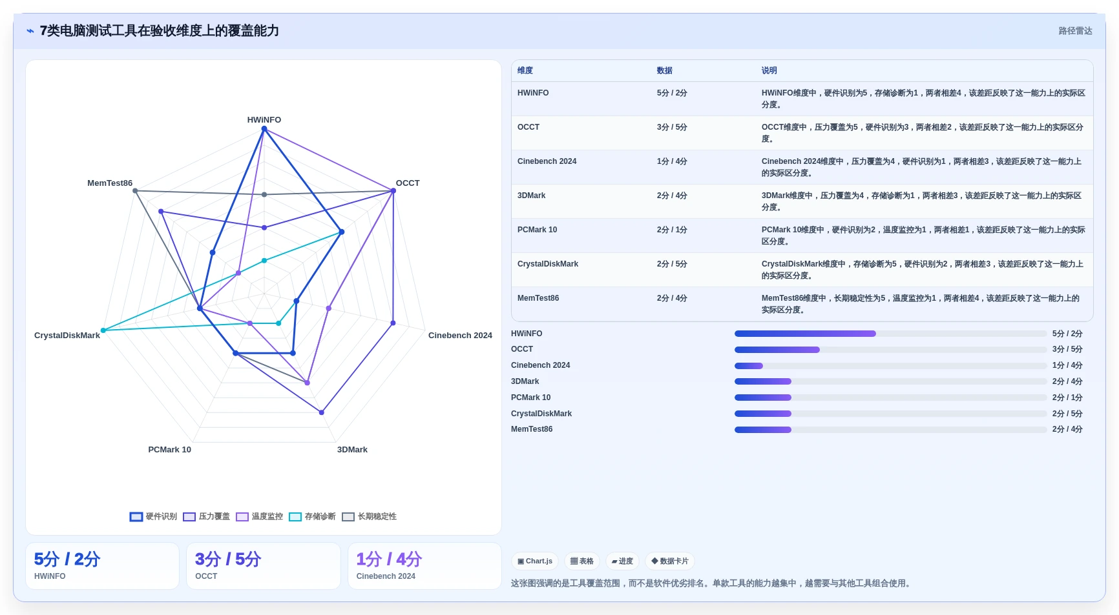
Task: Toggle the 存储诊断 legend series
Action: click(312, 516)
